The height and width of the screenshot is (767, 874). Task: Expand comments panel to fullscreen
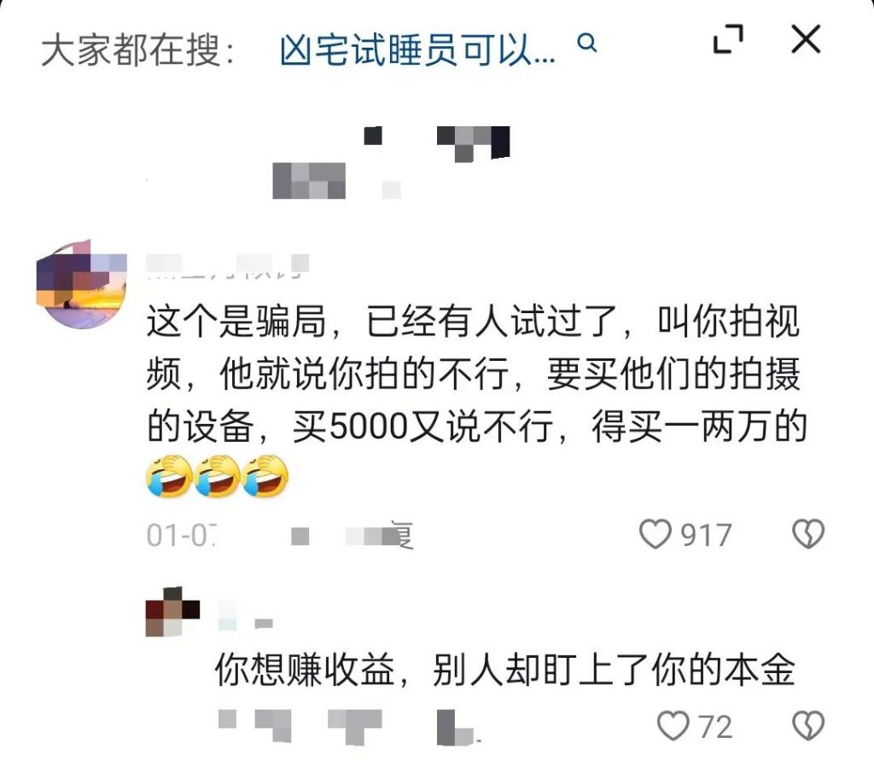[728, 39]
